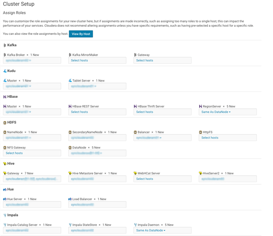This screenshot has height=236, width=273.
Task: Select hosts for WebHCat Server
Action: click(162, 179)
